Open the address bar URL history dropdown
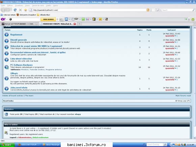 154,10
